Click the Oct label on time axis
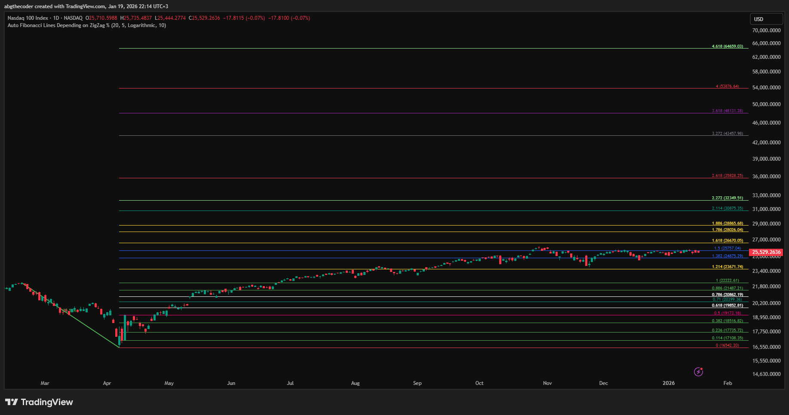 coord(479,383)
